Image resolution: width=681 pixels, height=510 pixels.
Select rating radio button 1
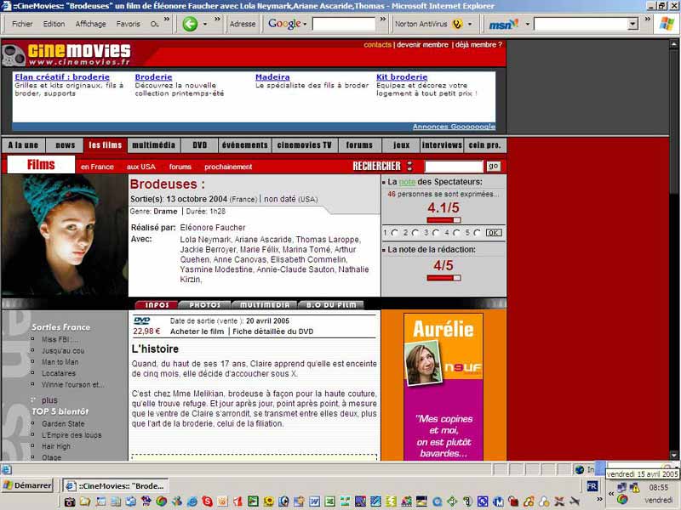[395, 231]
